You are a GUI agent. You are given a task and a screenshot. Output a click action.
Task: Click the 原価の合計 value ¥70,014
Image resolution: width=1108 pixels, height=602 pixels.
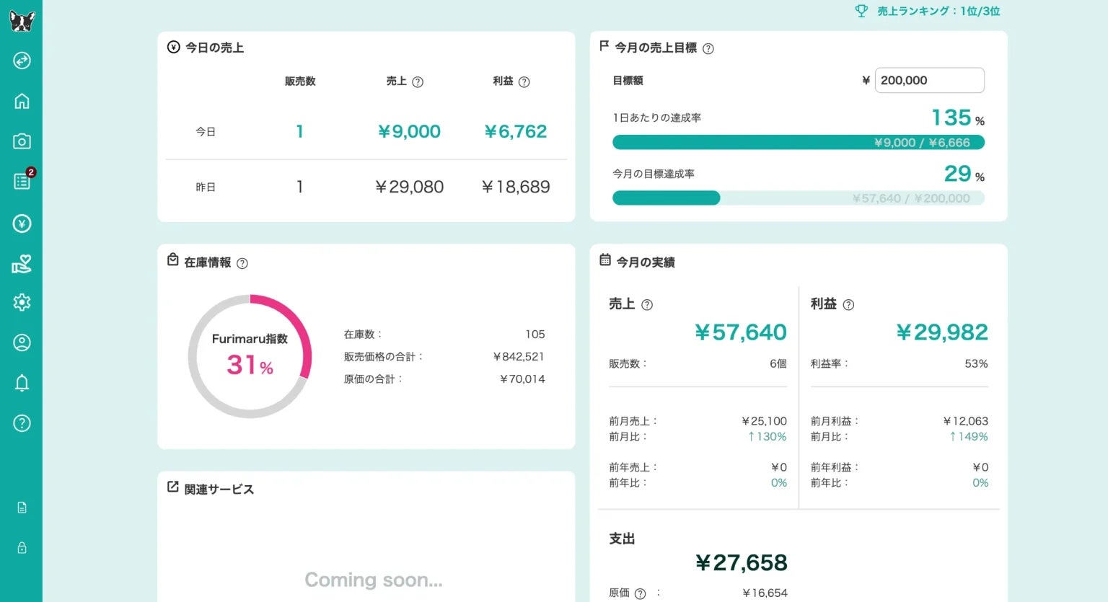tap(522, 379)
